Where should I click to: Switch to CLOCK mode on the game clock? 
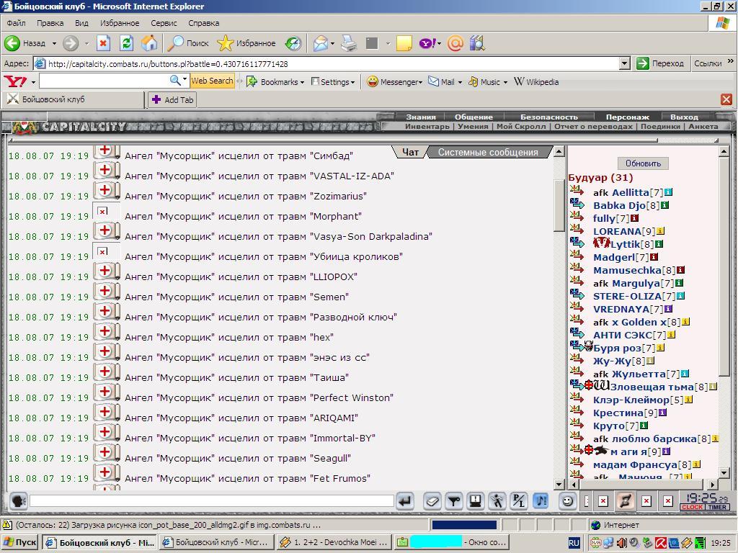tap(692, 507)
